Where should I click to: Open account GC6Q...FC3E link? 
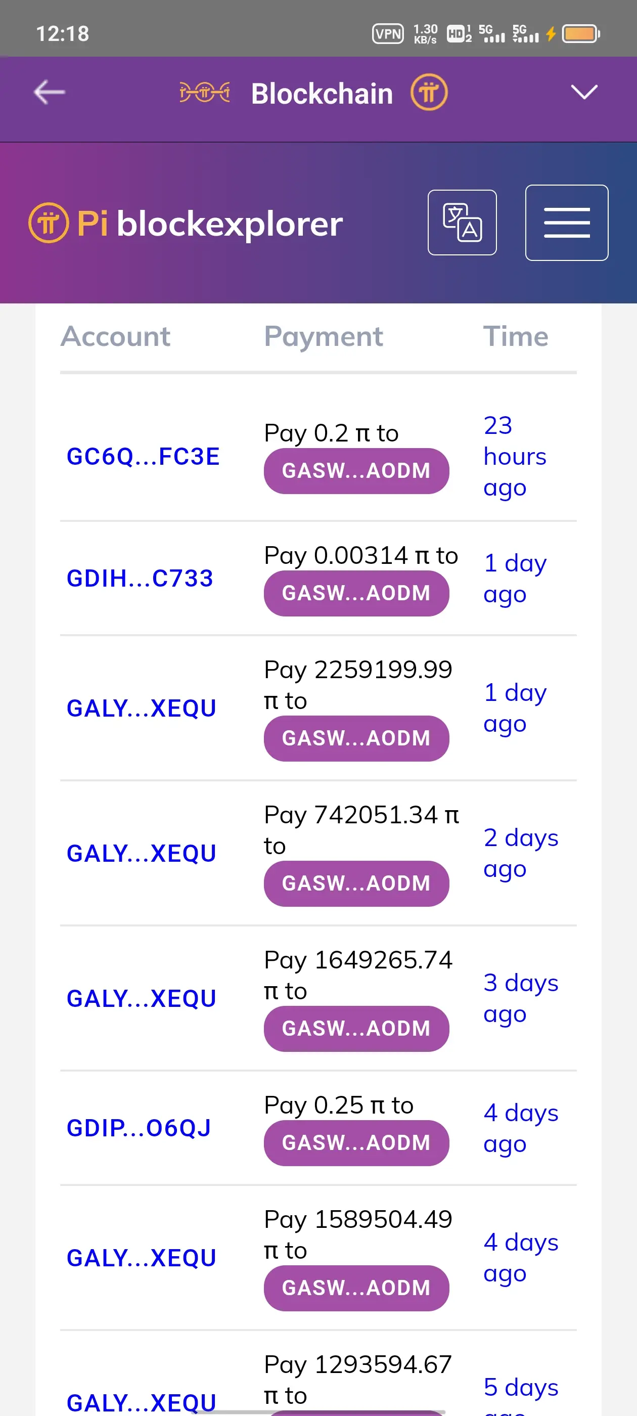pyautogui.click(x=143, y=456)
